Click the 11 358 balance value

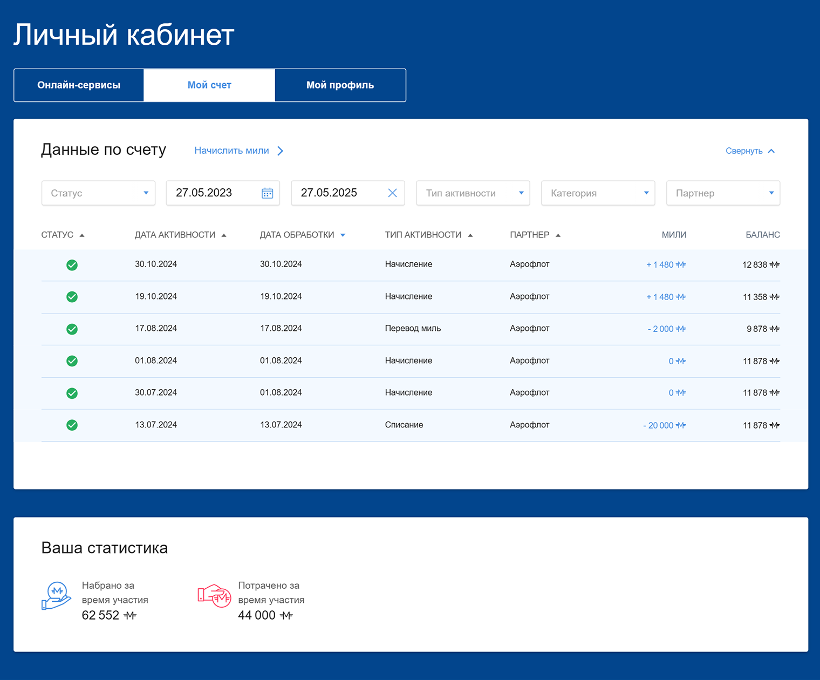coord(761,297)
